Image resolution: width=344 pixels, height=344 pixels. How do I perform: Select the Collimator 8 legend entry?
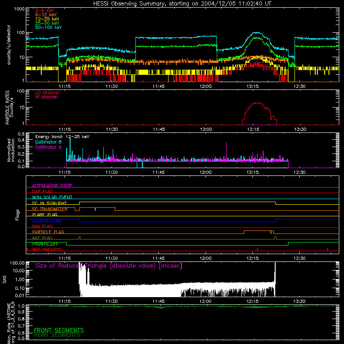(48, 142)
